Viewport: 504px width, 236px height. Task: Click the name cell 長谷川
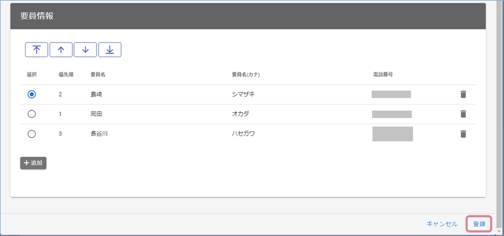pos(99,134)
